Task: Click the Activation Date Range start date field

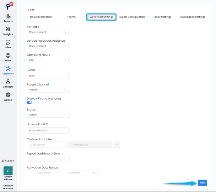Action: tap(44, 173)
